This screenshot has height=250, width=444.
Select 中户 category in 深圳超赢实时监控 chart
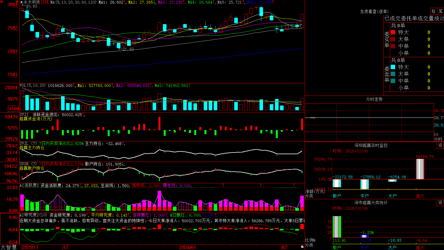(x=365, y=196)
